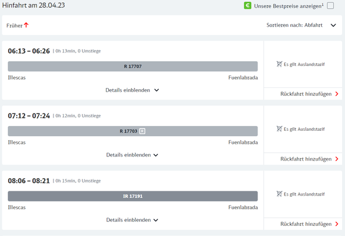Select the 07:12 – 07:24 departure time
Image resolution: width=345 pixels, height=236 pixels.
pyautogui.click(x=29, y=116)
